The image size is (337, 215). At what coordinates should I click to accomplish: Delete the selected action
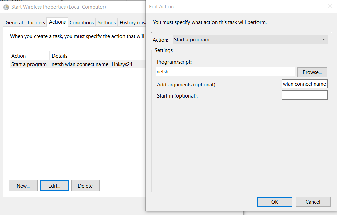(85, 186)
